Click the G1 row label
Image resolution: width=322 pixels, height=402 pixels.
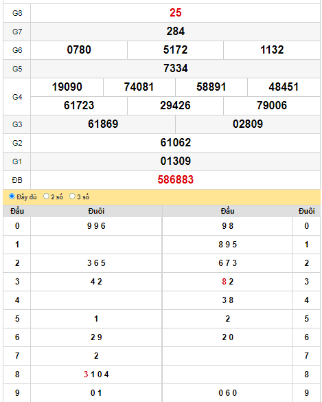pos(17,161)
